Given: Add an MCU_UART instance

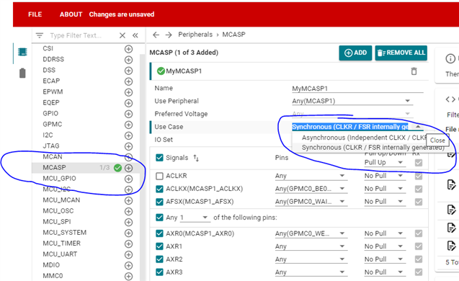Looking at the screenshot, I should coord(128,254).
